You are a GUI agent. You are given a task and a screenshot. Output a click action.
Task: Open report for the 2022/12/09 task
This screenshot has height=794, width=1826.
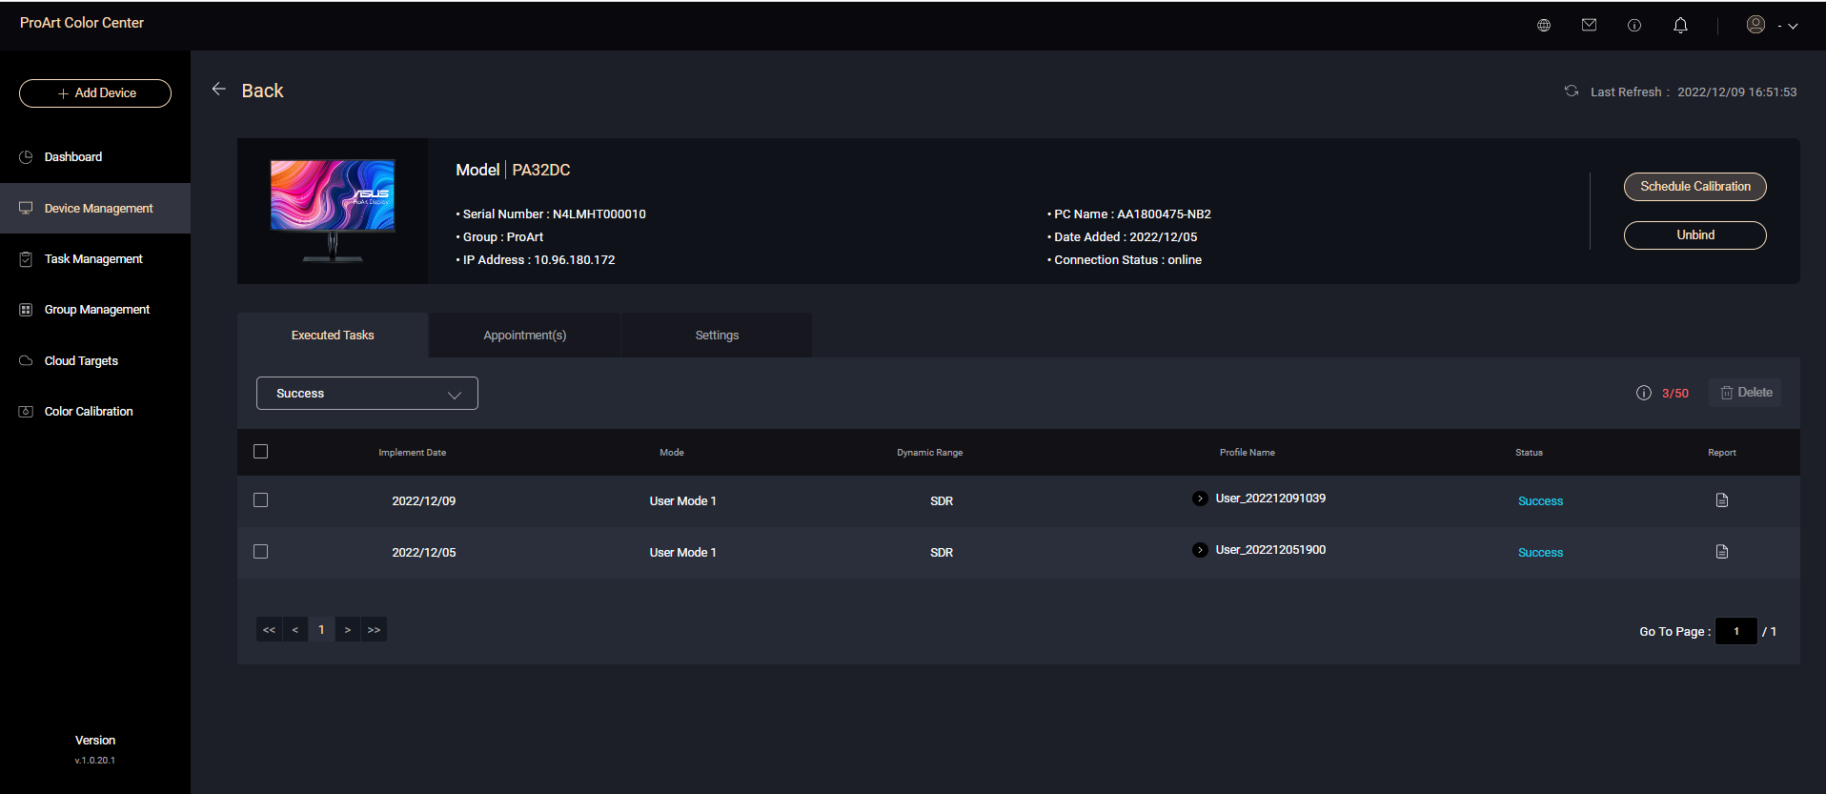(1722, 500)
